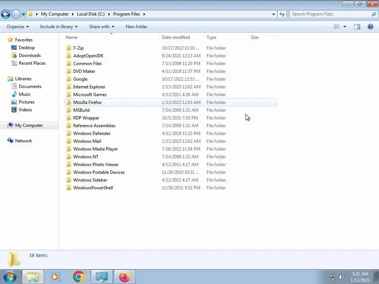The image size is (379, 284).
Task: Click the Change your view icon
Action: 337,27
